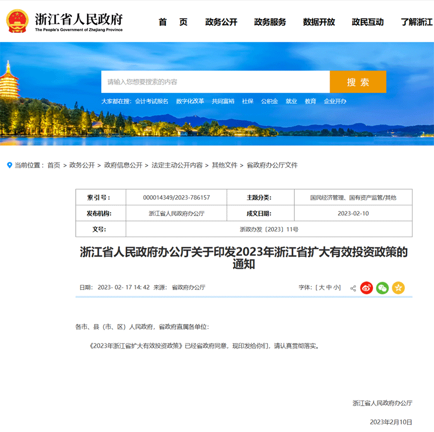Viewport: 434px width, 432px height.
Task: Share the article via WeChat icon
Action: point(383,288)
